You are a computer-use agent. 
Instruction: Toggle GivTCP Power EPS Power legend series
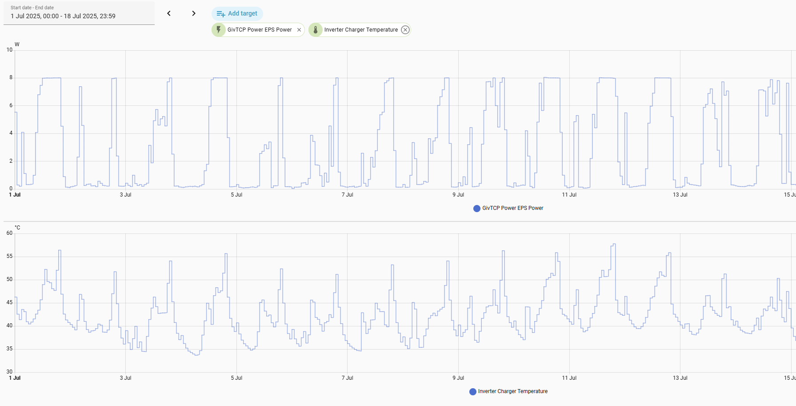click(512, 208)
